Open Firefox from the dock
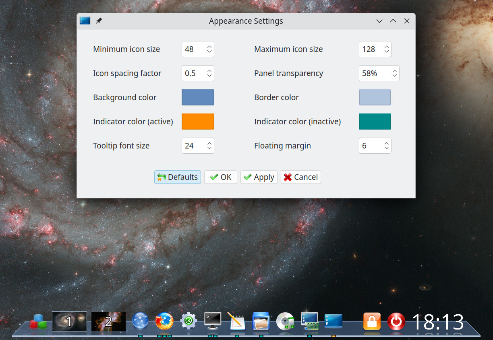Screen dimensions: 493x340 [x=164, y=321]
